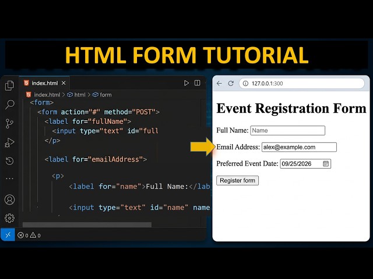Click index.html in the breadcrumb
Viewport: 373px width, 279px height.
pyautogui.click(x=47, y=95)
